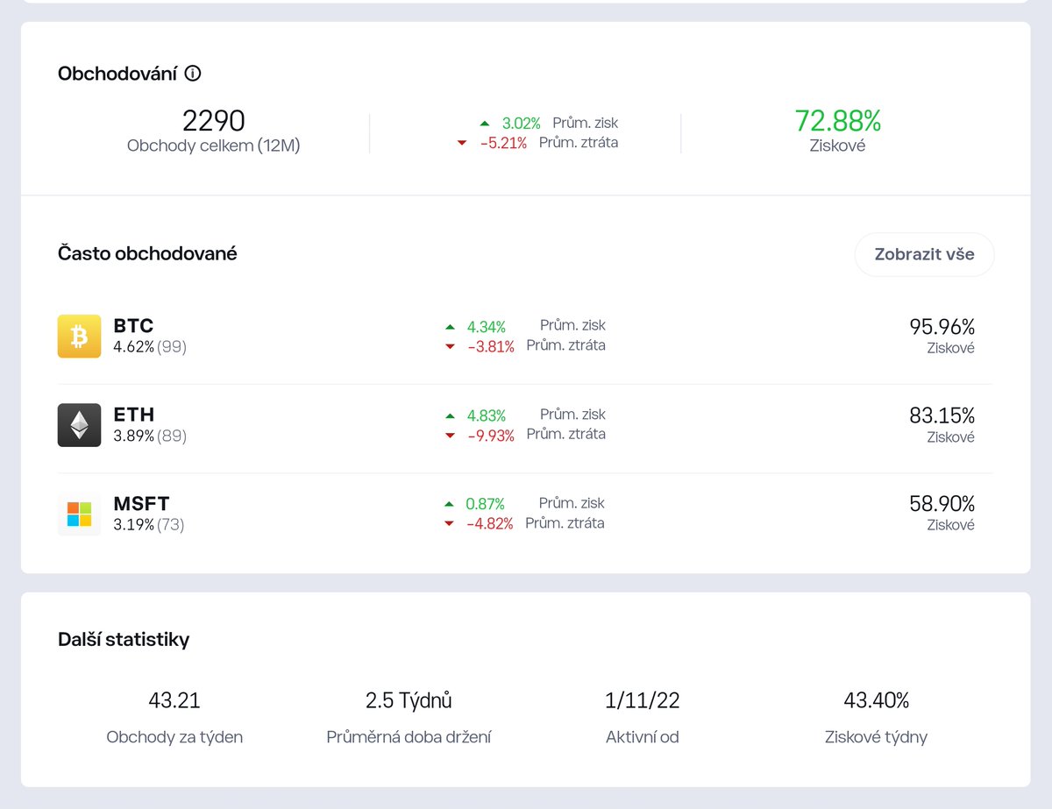1052x809 pixels.
Task: Click green arrow next to BTC 4.34%
Action: pos(450,327)
